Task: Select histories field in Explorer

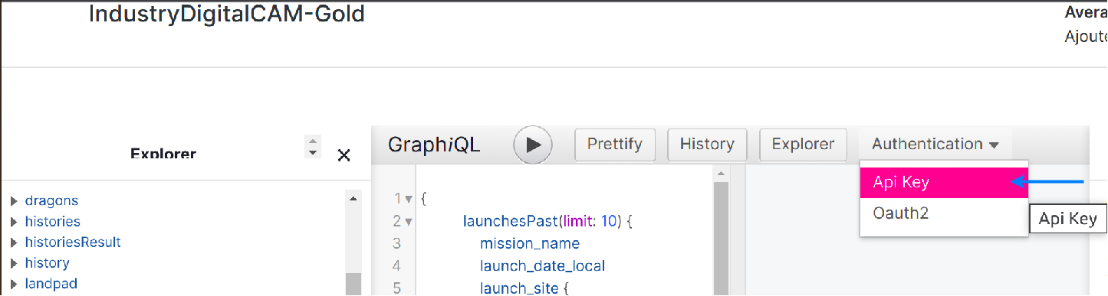Action: pos(52,222)
